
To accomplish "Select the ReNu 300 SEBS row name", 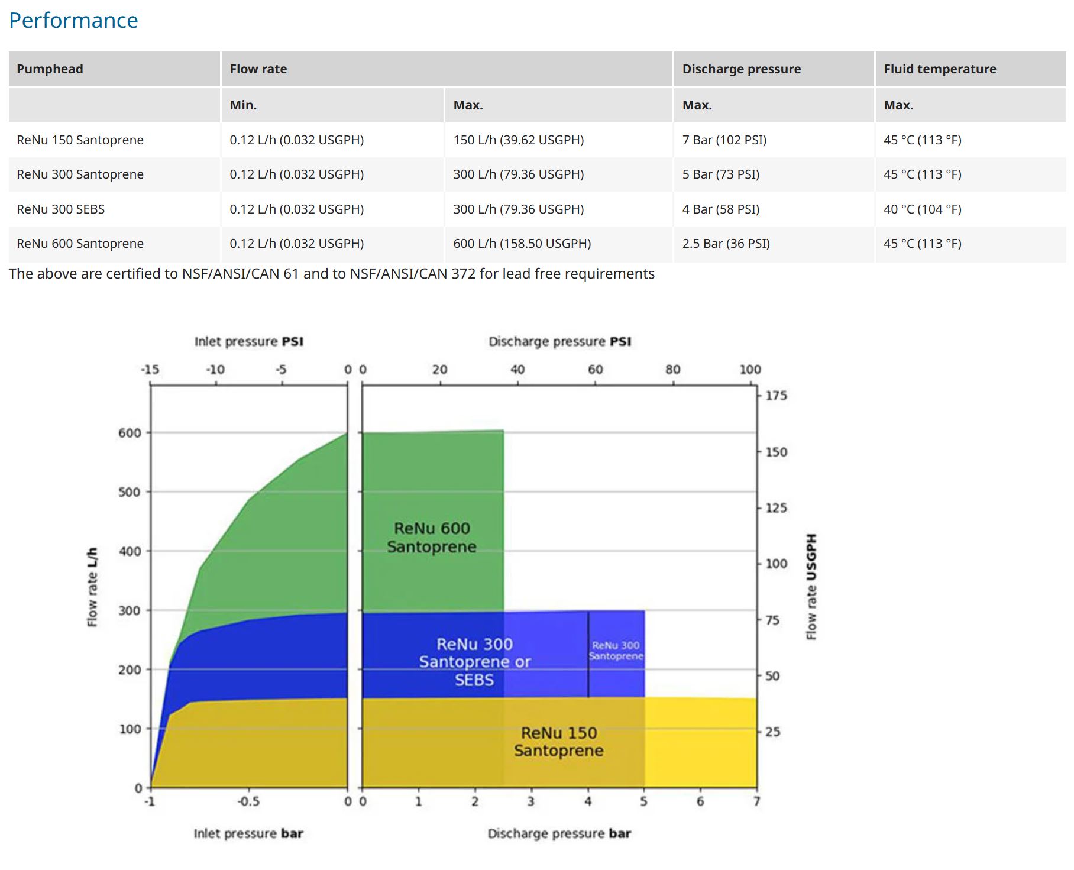I will tap(60, 209).
